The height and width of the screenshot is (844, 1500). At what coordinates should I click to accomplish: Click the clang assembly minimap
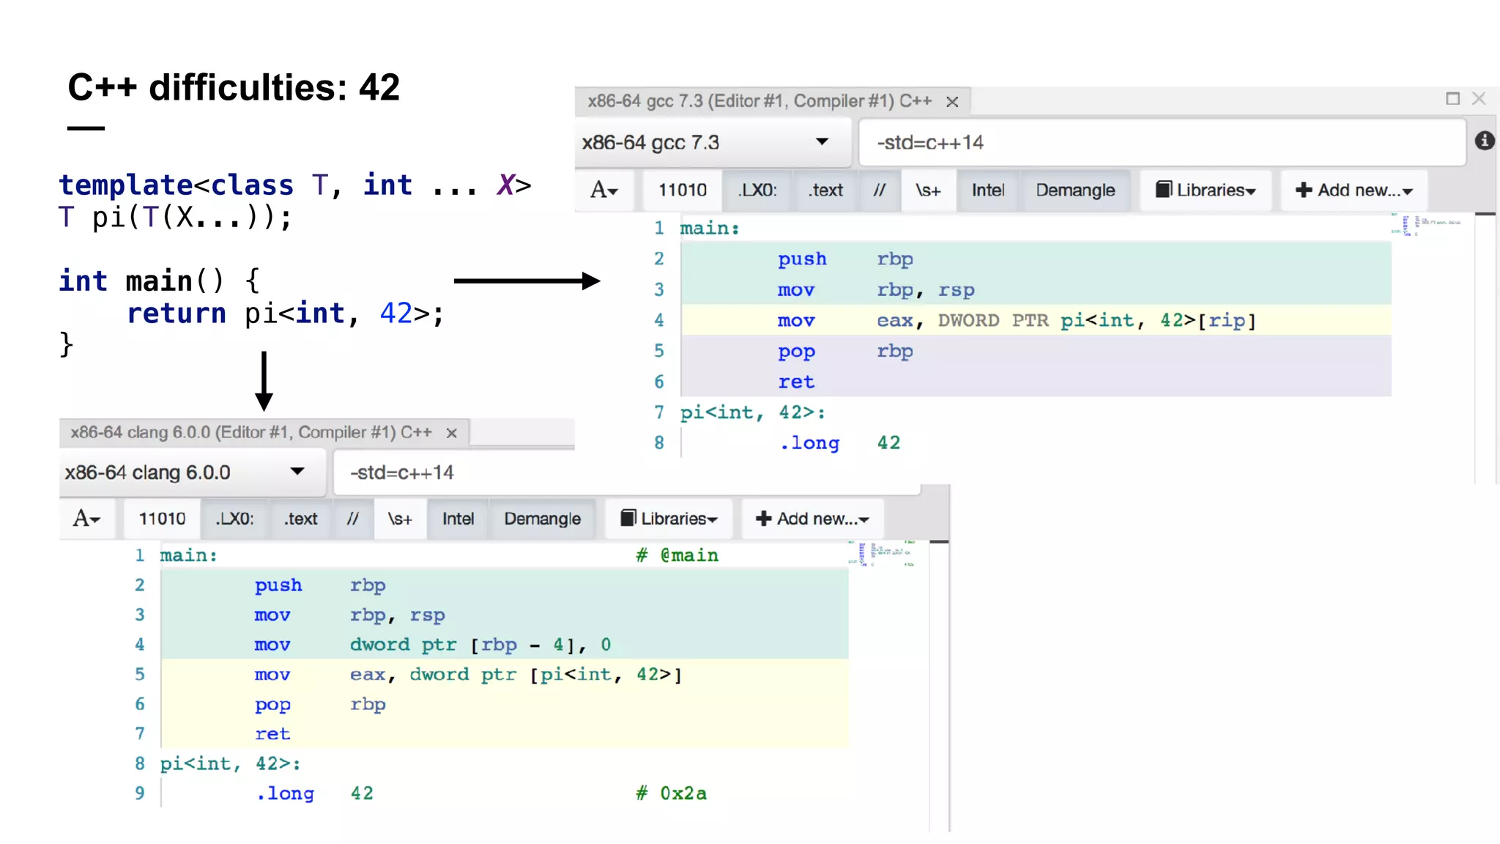[x=882, y=553]
